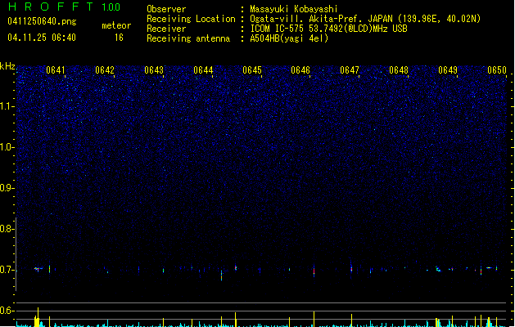Click the 0644 time marker
Screen dimensions: 515x327
coord(203,70)
